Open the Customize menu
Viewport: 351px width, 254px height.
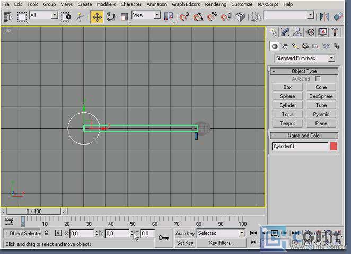pos(242,4)
